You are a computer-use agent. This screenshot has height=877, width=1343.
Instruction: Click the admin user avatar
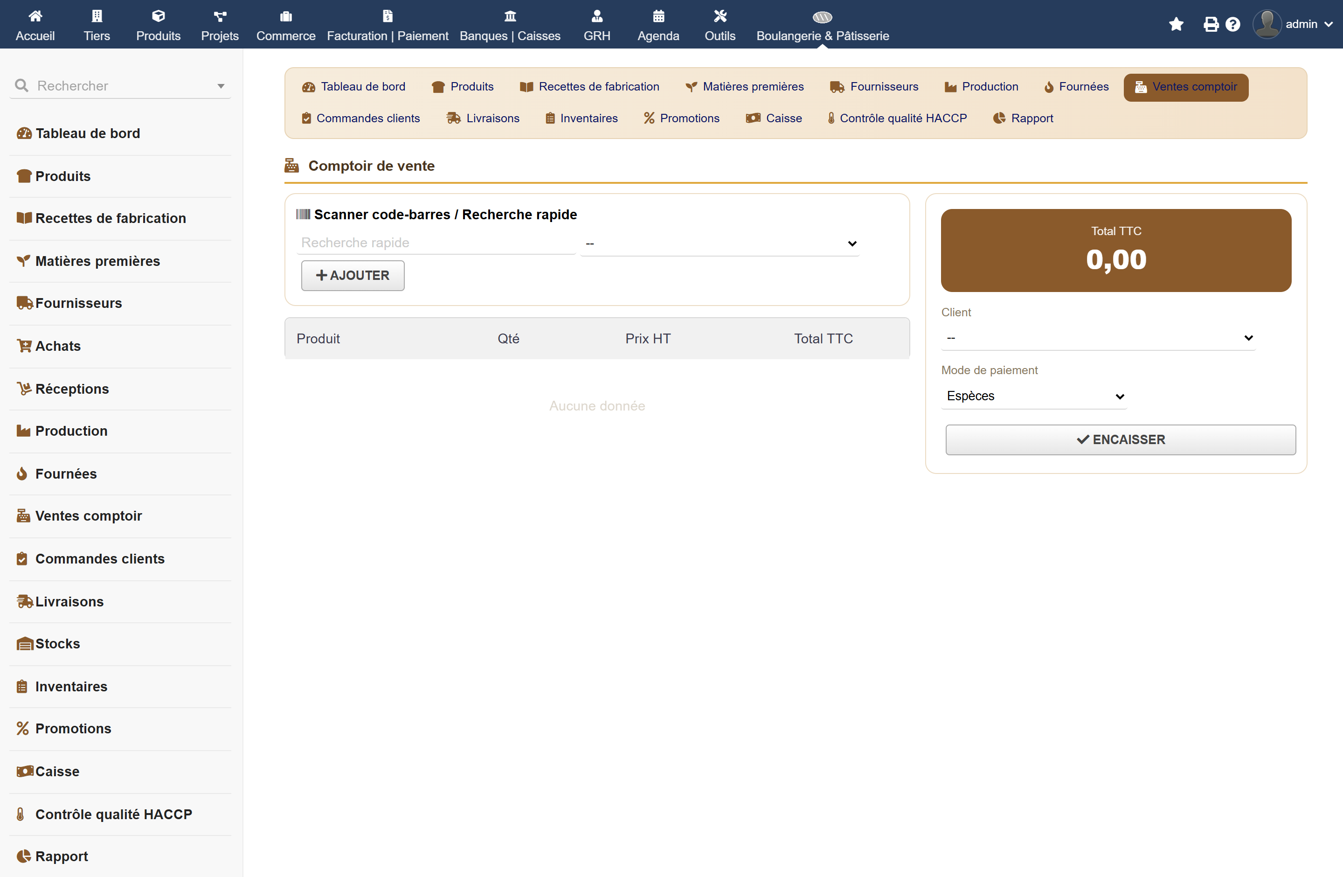click(1267, 24)
